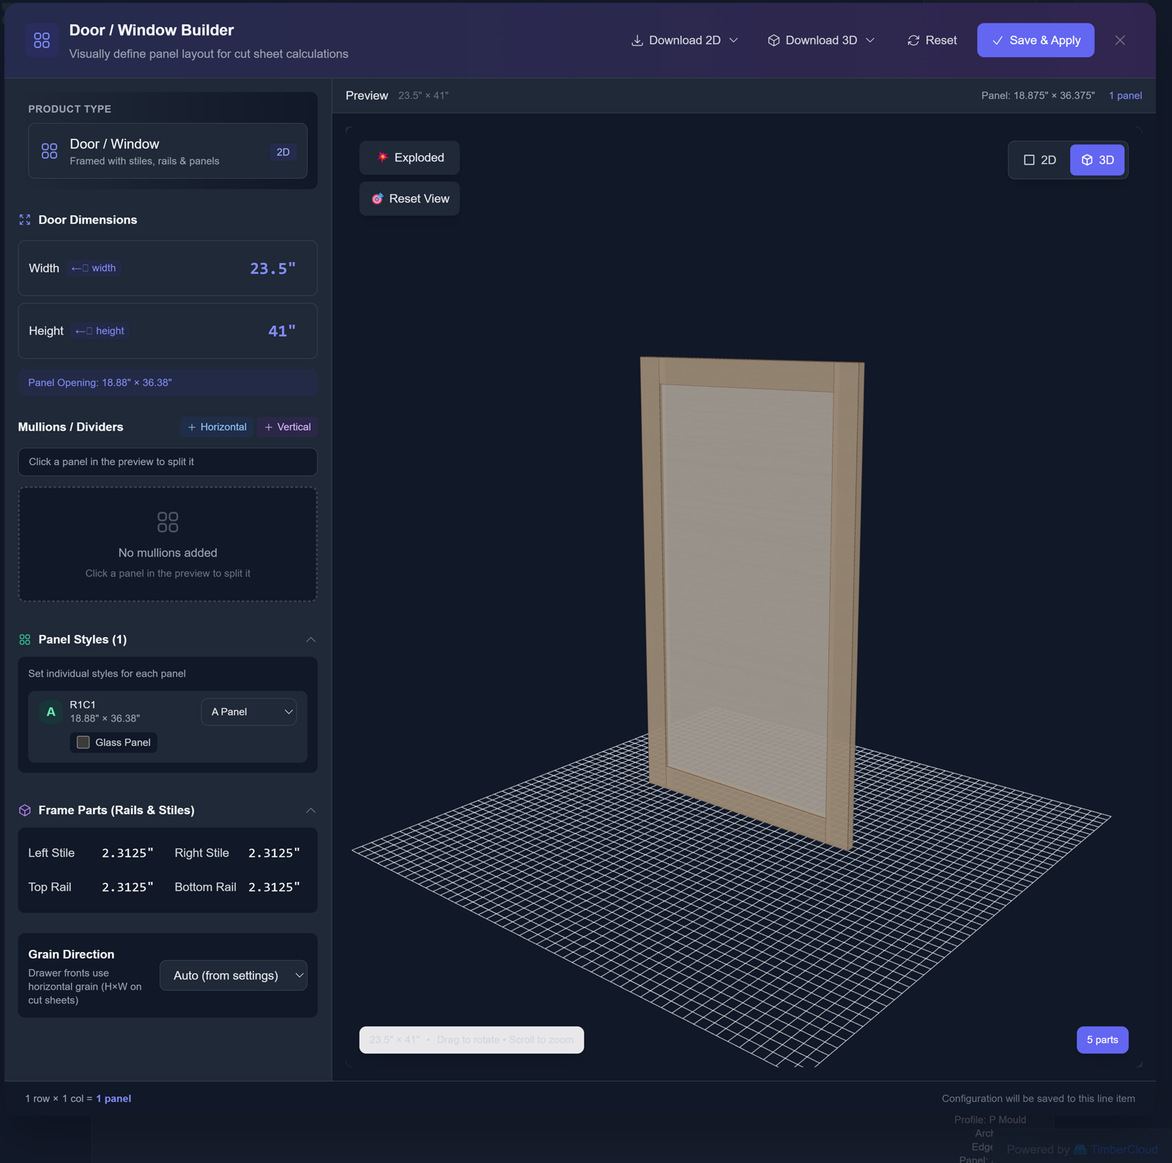Image resolution: width=1172 pixels, height=1163 pixels.
Task: Edit the Bottom Rail value
Action: (274, 887)
